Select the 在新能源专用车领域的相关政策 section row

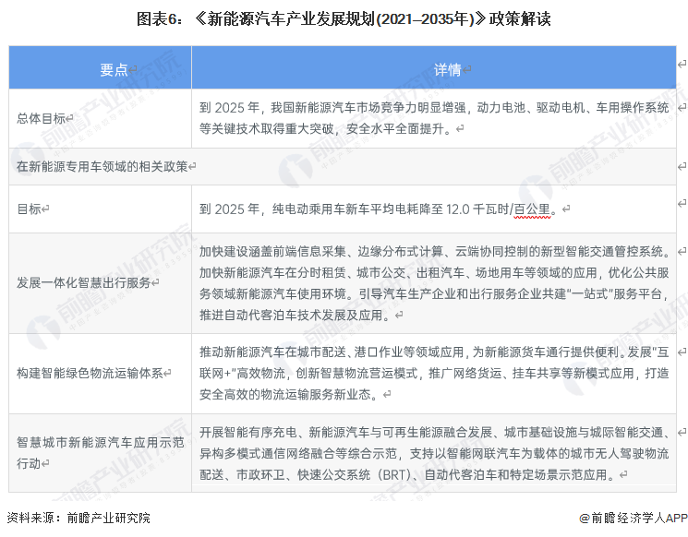pyautogui.click(x=106, y=166)
